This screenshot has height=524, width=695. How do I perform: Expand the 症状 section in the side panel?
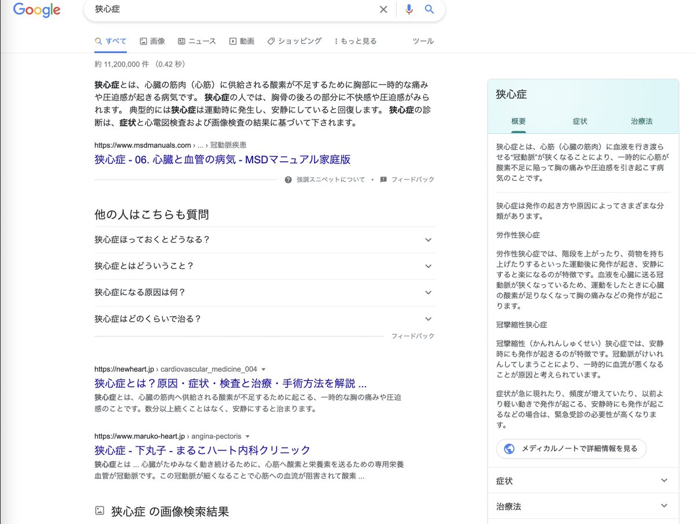coord(664,480)
